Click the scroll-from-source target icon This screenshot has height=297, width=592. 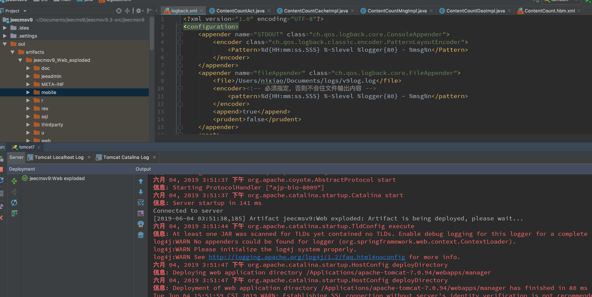click(119, 11)
